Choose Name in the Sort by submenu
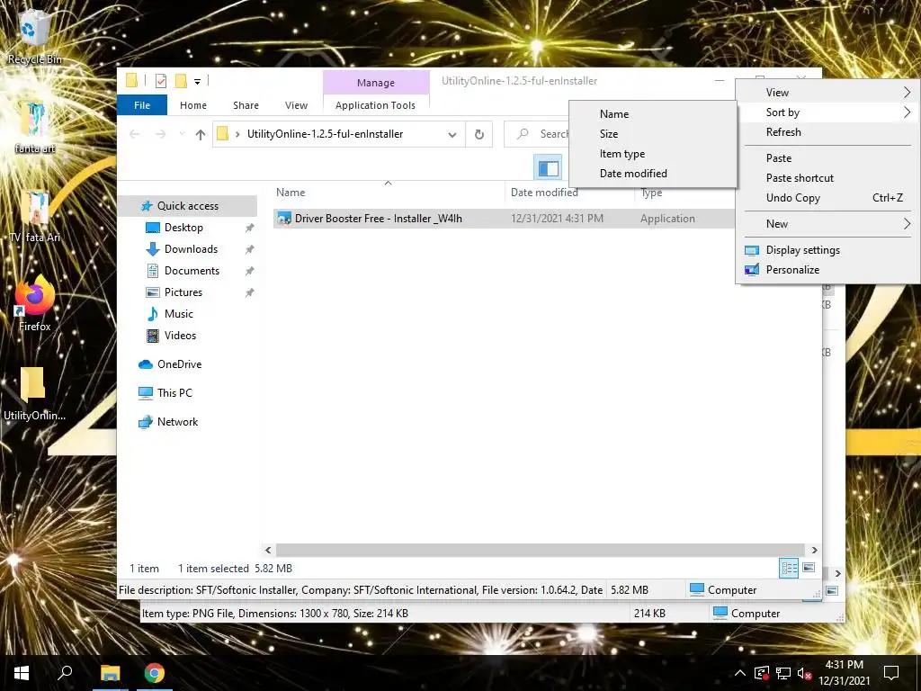921x691 pixels. point(652,114)
